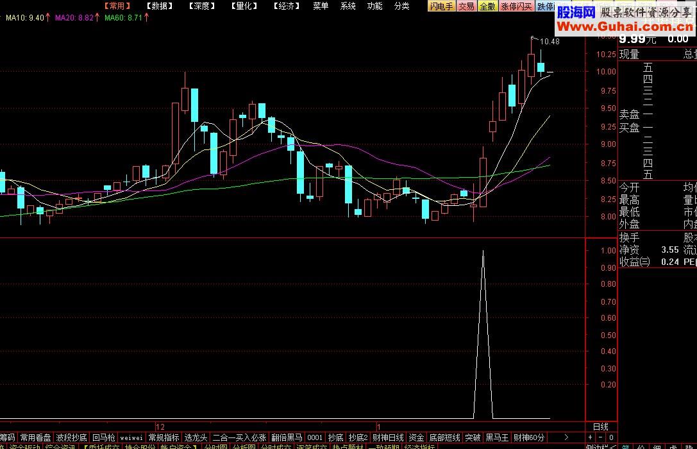Click the MA10: 9.40 readout
Image resolution: width=697 pixels, height=449 pixels.
tap(25, 18)
